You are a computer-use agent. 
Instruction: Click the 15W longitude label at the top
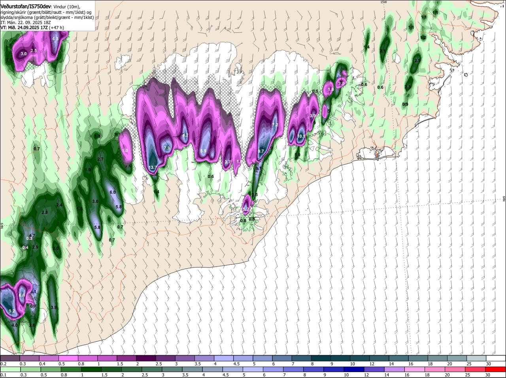[x=383, y=2]
